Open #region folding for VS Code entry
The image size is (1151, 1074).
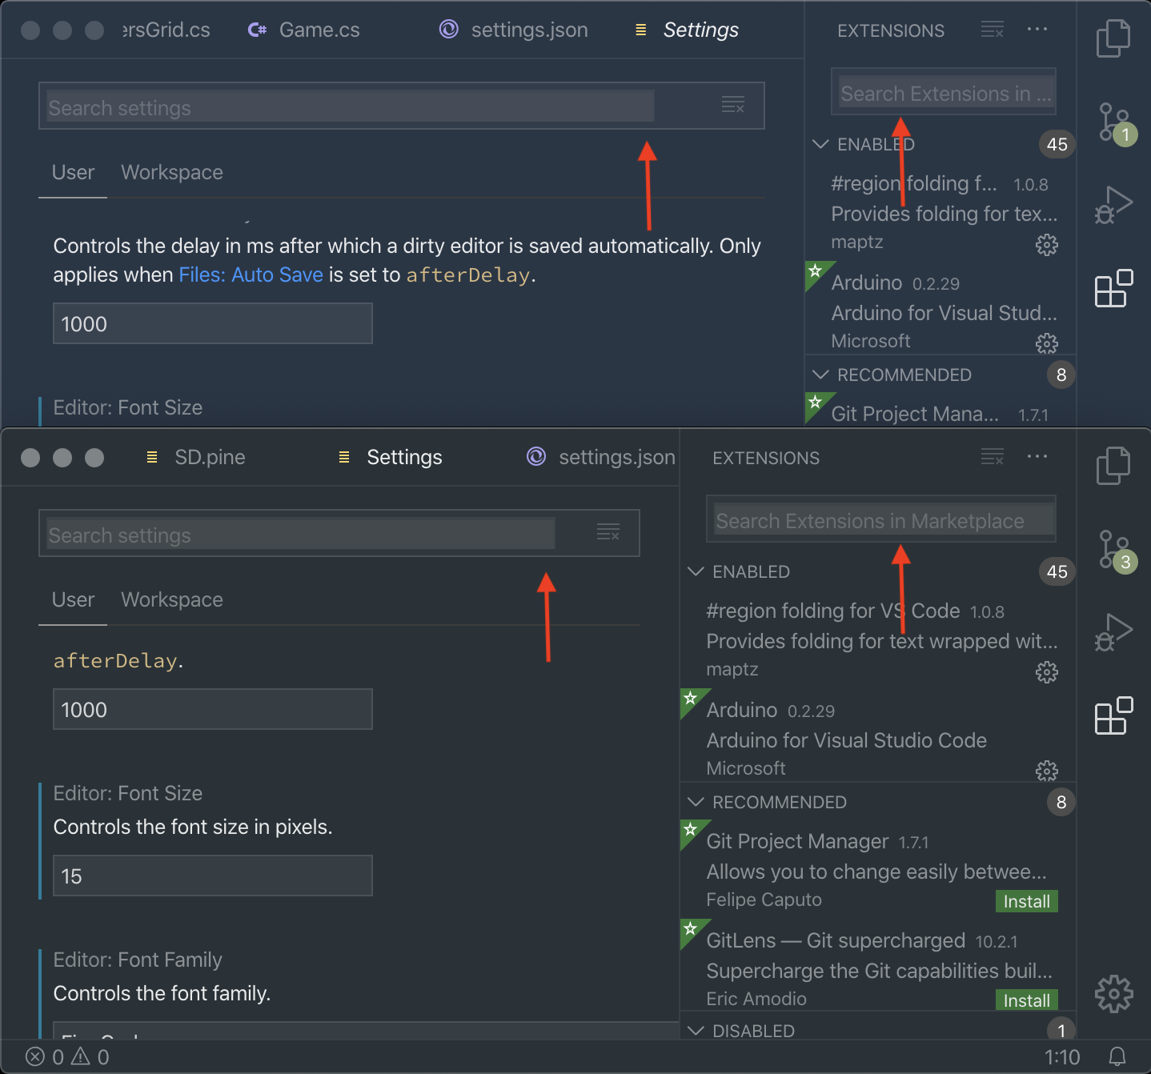(x=877, y=640)
